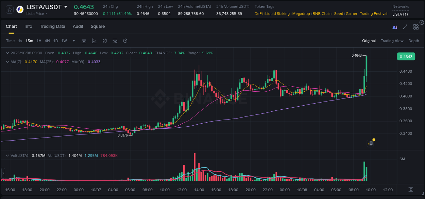Select the candlestick chart style icon
Image resolution: width=425 pixels, height=199 pixels.
tap(105, 40)
